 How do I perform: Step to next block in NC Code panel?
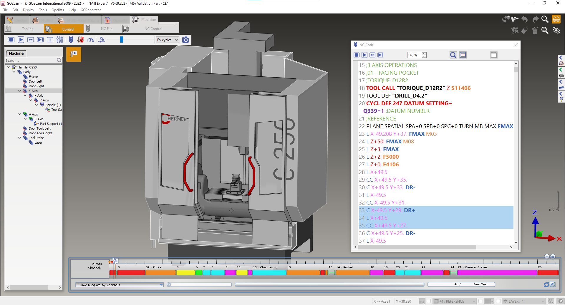pos(380,55)
